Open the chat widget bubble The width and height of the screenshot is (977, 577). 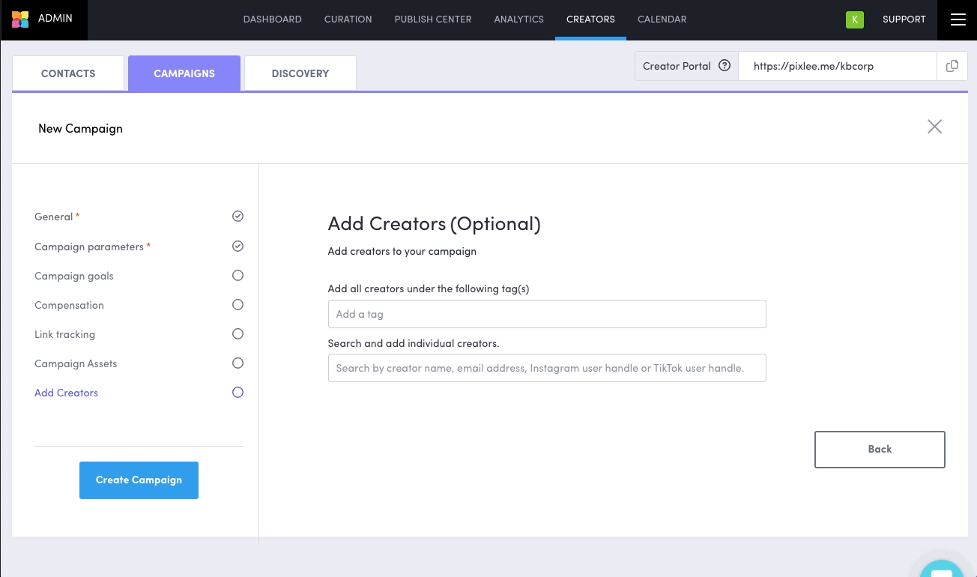pos(942,570)
